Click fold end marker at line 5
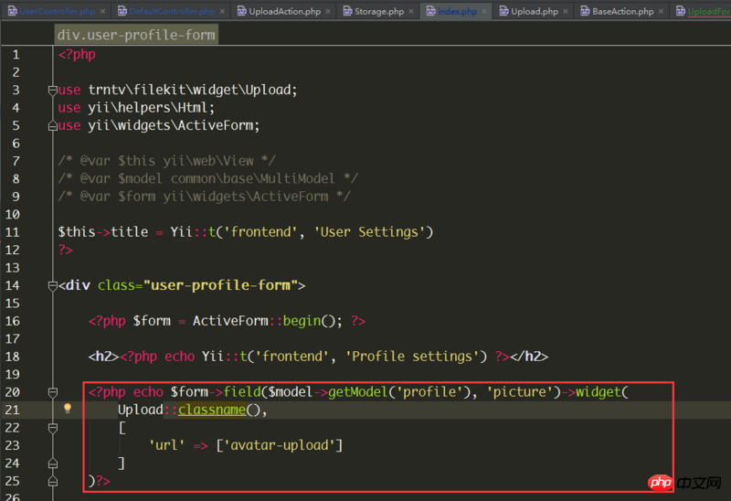 (x=52, y=125)
